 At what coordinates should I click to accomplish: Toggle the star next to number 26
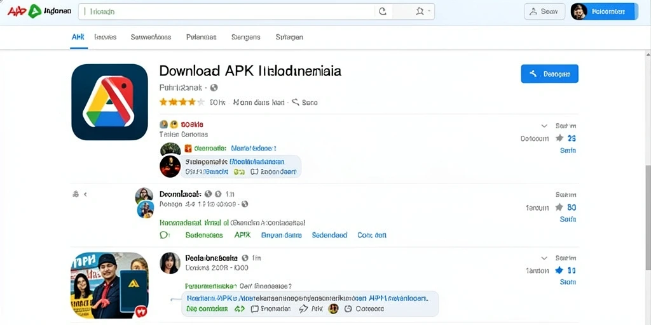[x=559, y=138]
